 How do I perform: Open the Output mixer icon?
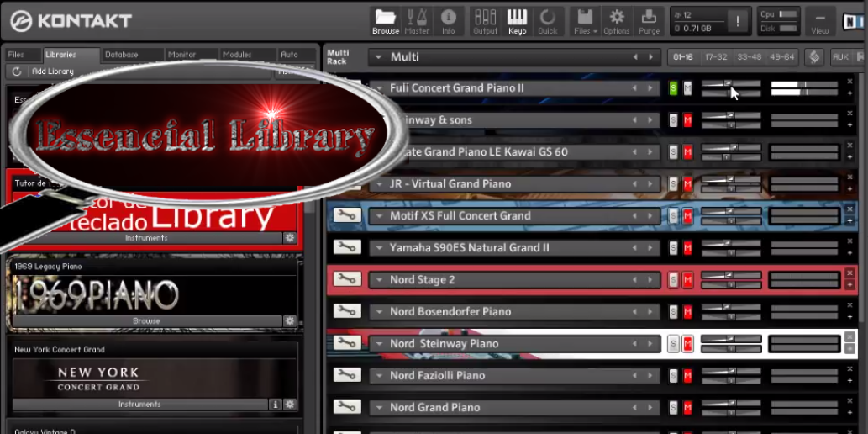(x=485, y=22)
